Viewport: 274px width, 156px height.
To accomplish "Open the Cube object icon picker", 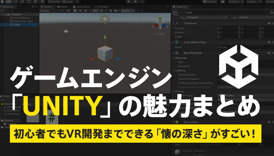I will [x=175, y=13].
